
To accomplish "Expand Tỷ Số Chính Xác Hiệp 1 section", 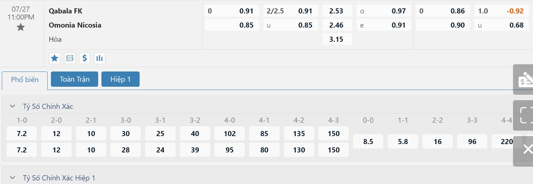I will [13, 178].
